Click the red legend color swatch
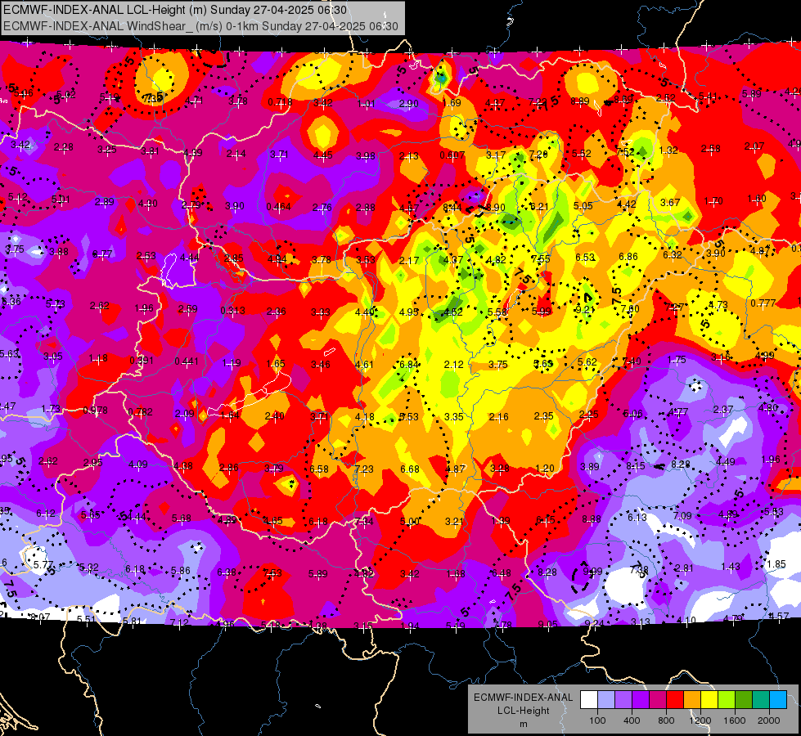Screen dimensions: 801x736 [675, 700]
